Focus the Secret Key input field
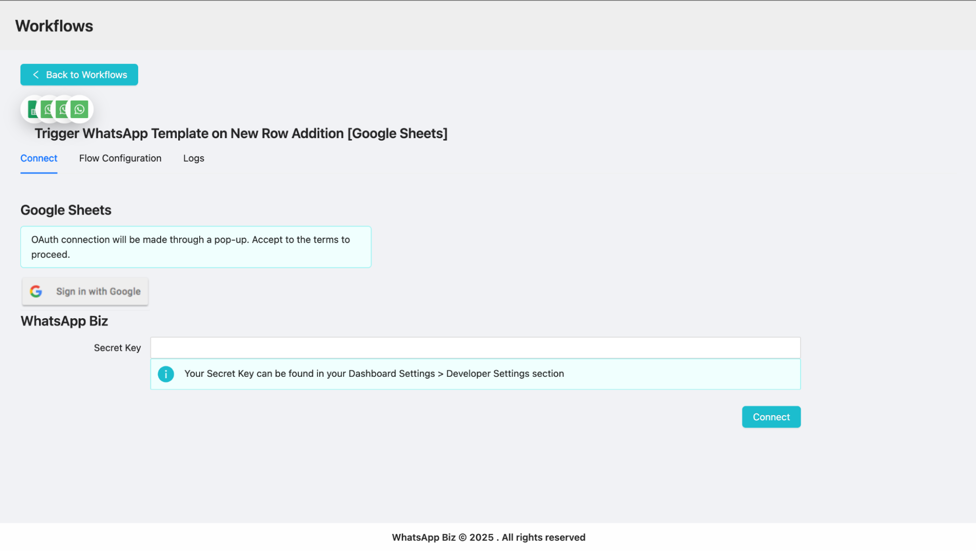This screenshot has height=551, width=976. 475,347
